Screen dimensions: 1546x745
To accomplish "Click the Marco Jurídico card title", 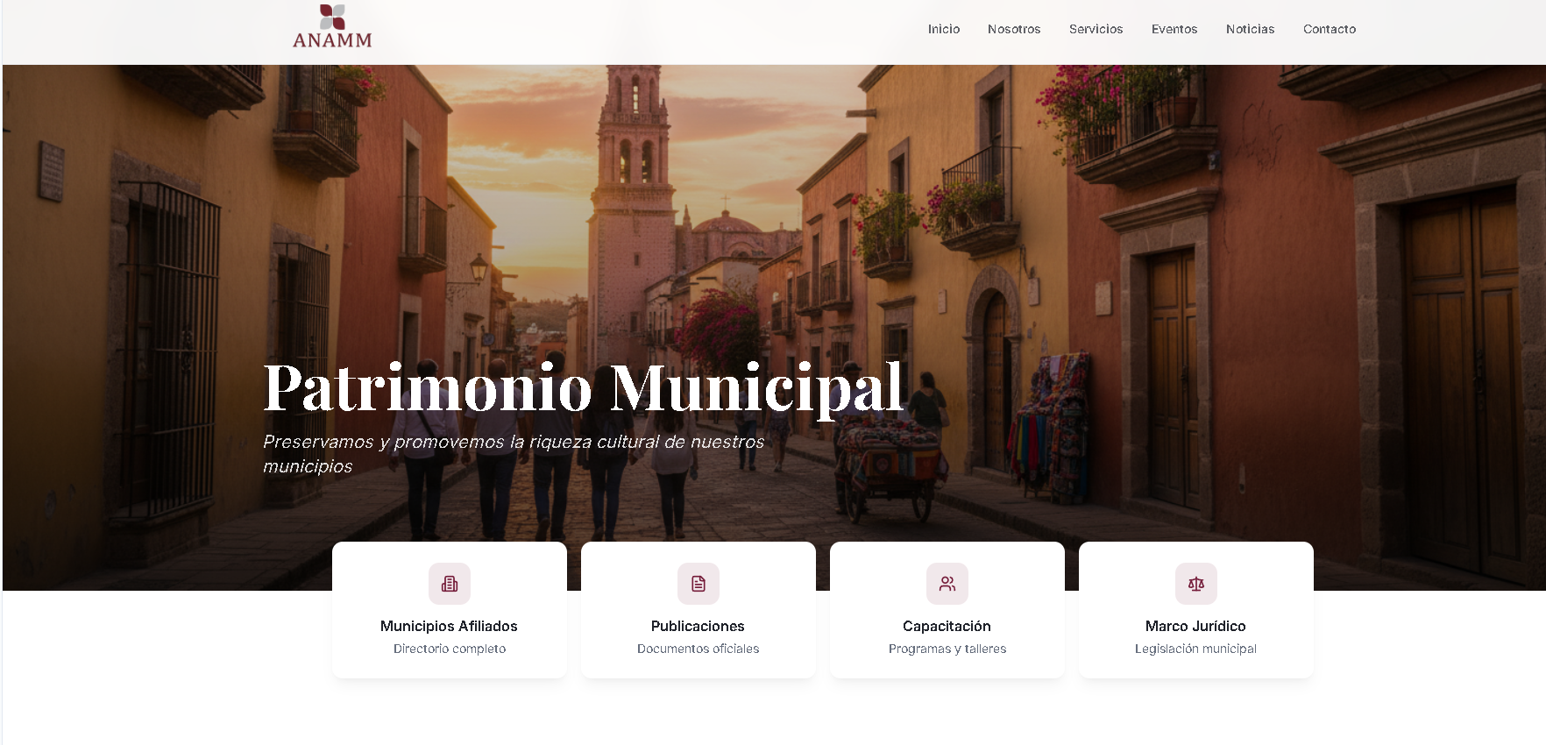I will pos(1195,626).
